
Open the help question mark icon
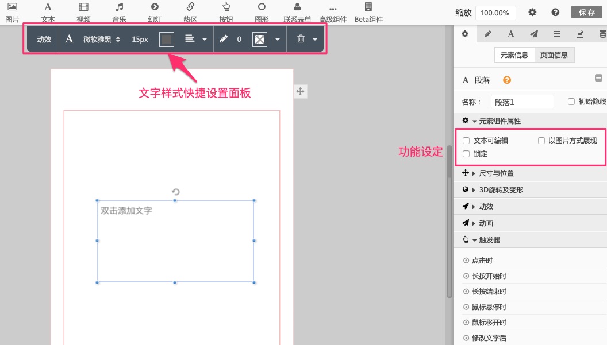[x=555, y=13]
